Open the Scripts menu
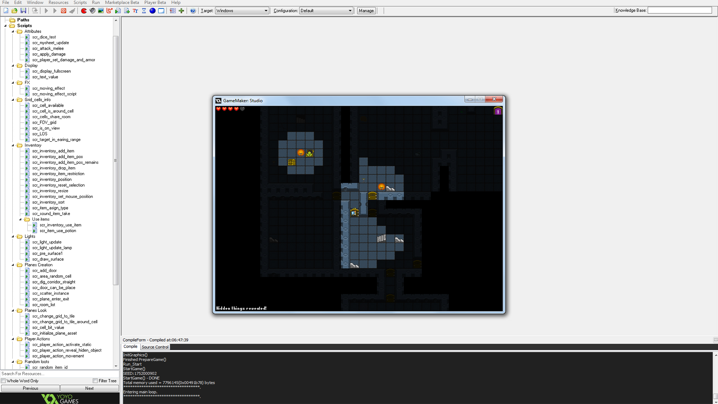This screenshot has height=404, width=718. pos(80,2)
